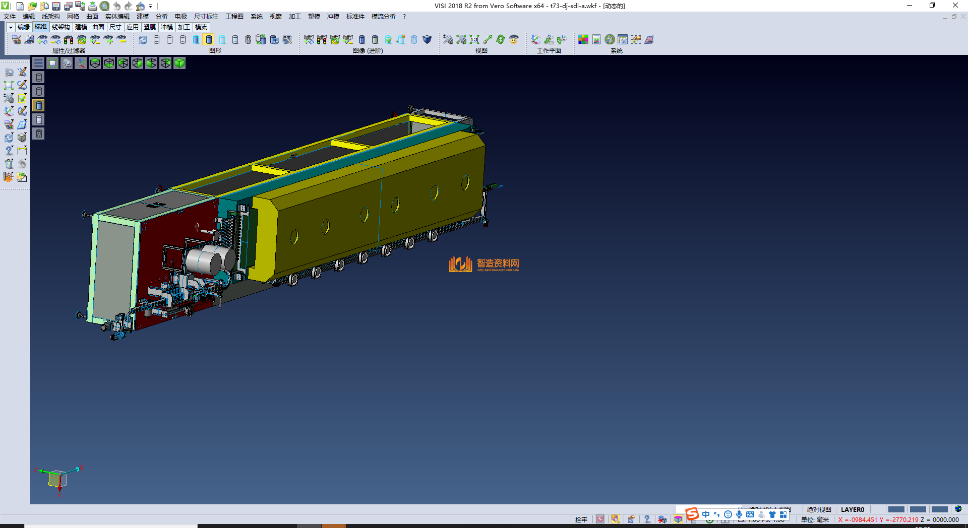
Task: Toggle the active blue cylinder in side strip
Action: pos(39,105)
